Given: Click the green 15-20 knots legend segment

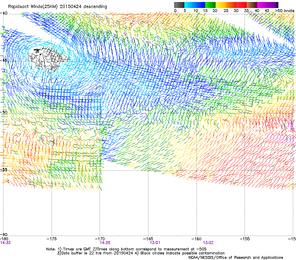Looking at the screenshot, I should click(210, 5).
